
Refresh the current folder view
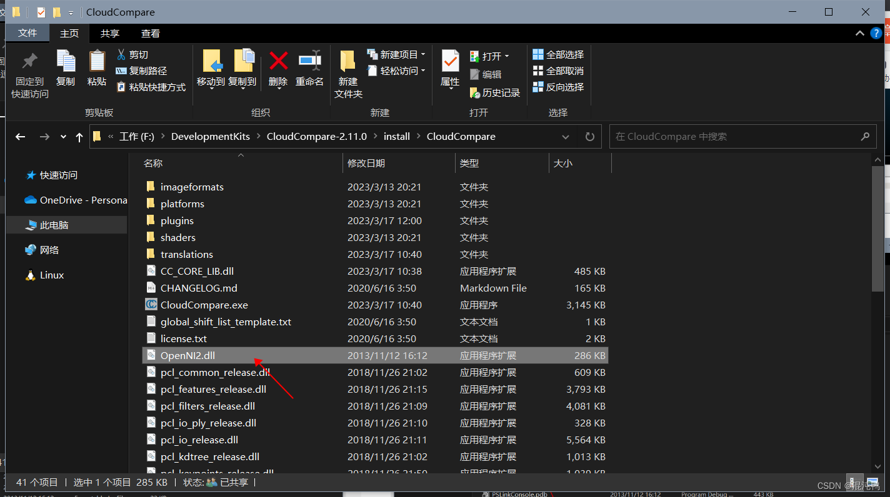pyautogui.click(x=590, y=137)
